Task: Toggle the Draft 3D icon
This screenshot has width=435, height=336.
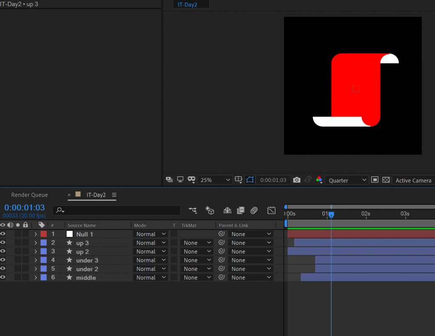Action: pos(210,211)
